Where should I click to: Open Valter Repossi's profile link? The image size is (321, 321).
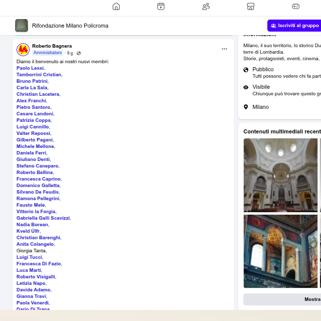[x=34, y=133]
